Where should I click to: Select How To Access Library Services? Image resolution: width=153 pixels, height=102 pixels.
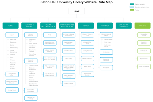pyautogui.click(x=50, y=75)
